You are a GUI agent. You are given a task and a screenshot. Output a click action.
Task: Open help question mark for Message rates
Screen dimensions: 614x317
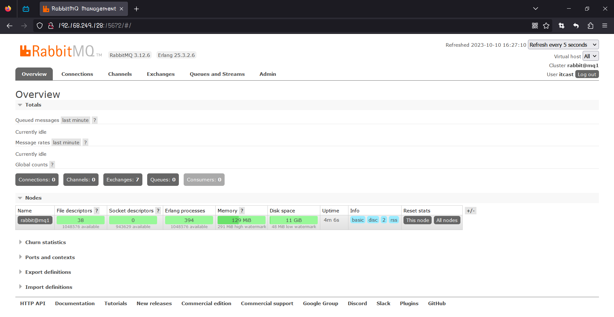(85, 143)
